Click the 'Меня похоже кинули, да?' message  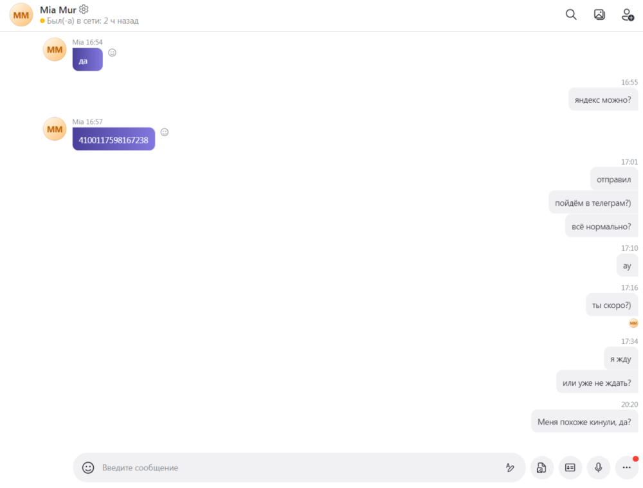pyautogui.click(x=584, y=422)
